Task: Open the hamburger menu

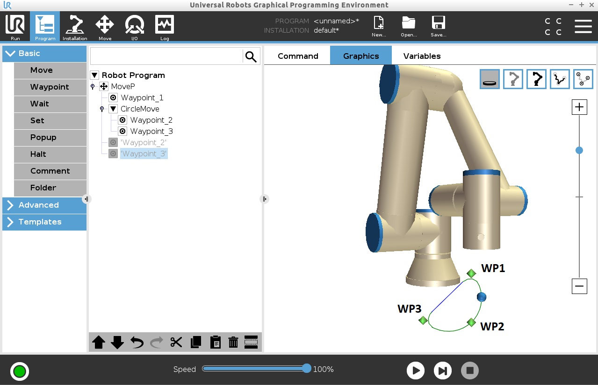Action: [583, 27]
